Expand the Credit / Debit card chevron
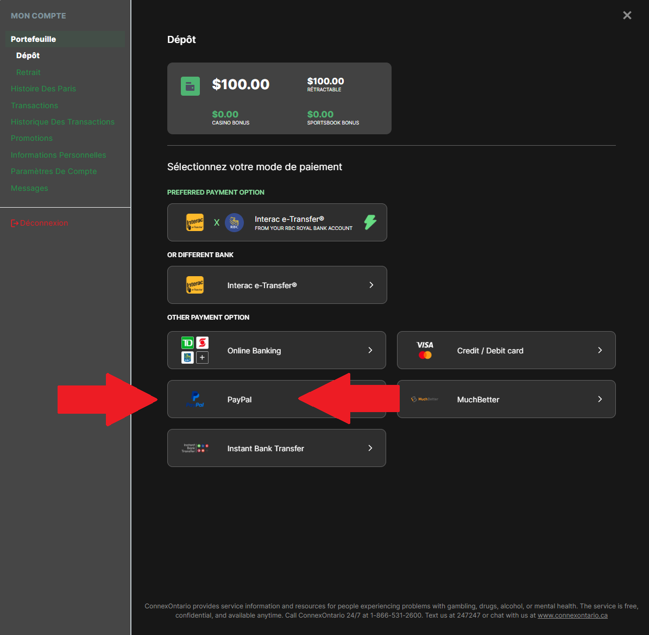 pos(600,351)
